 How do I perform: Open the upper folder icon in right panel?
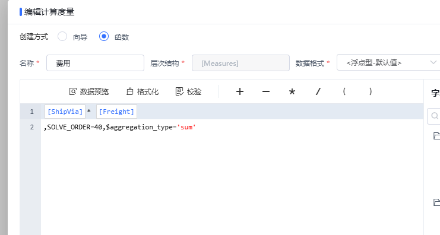[x=436, y=136]
